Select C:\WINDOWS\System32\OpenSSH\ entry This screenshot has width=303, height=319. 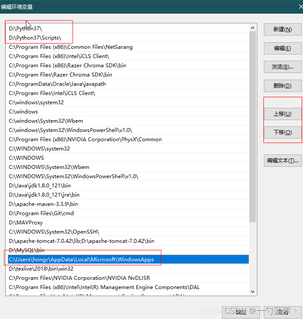tap(127, 232)
